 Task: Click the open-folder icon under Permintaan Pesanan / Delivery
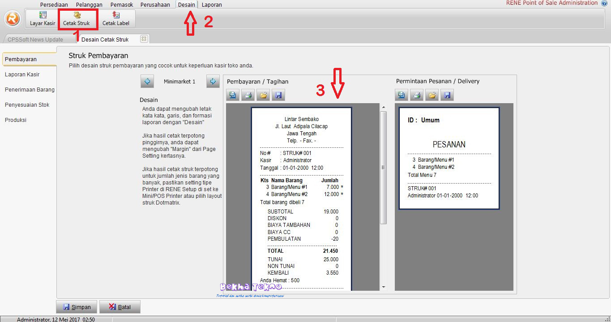point(432,95)
